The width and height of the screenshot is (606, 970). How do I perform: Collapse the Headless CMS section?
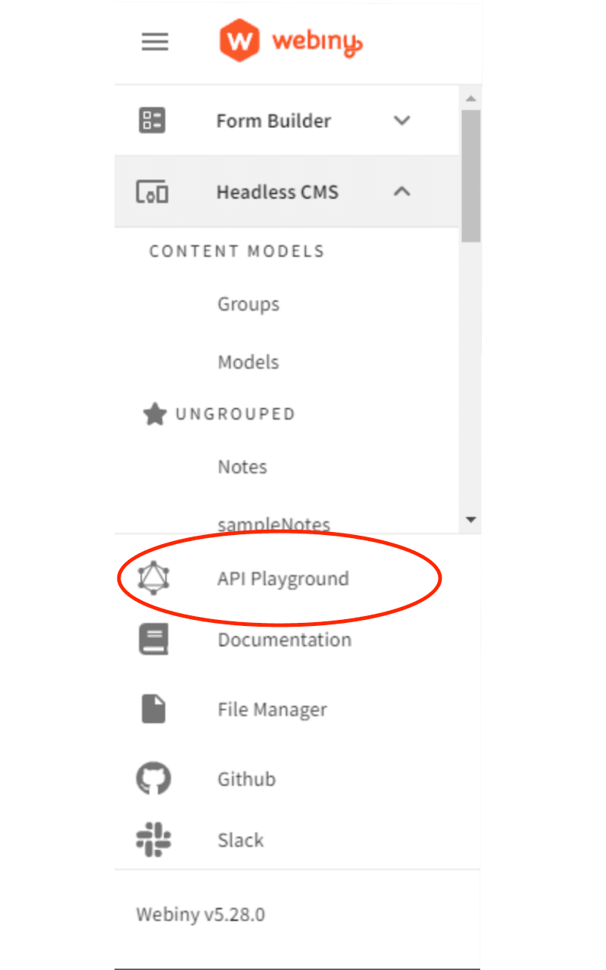[x=402, y=192]
